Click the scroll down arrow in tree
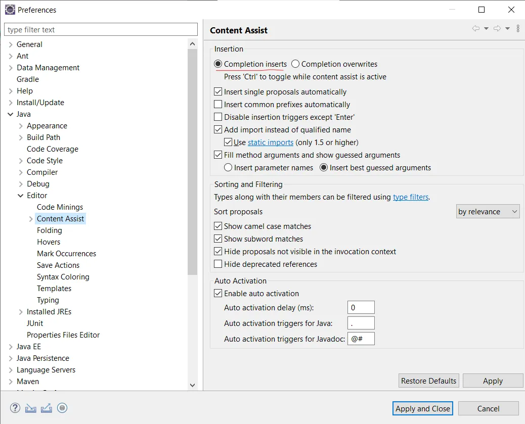The image size is (525, 424). 192,385
